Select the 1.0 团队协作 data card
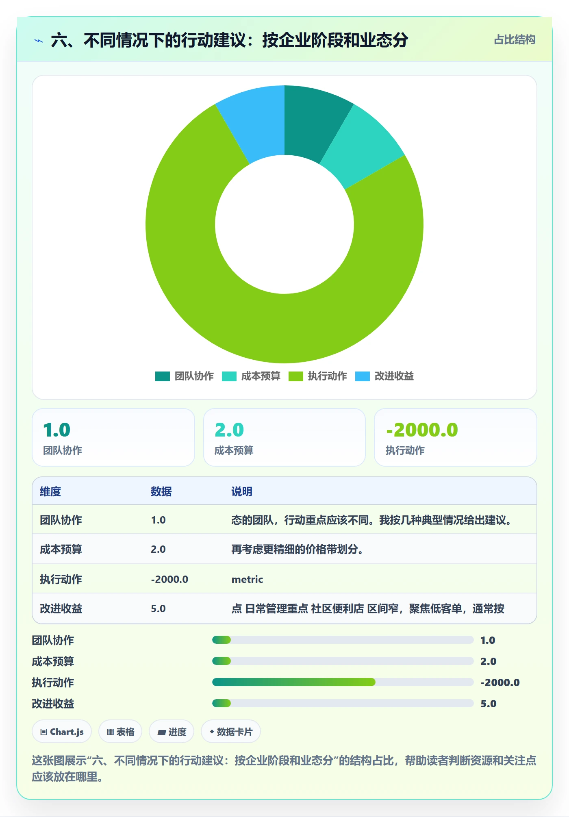This screenshot has width=569, height=817. point(113,437)
